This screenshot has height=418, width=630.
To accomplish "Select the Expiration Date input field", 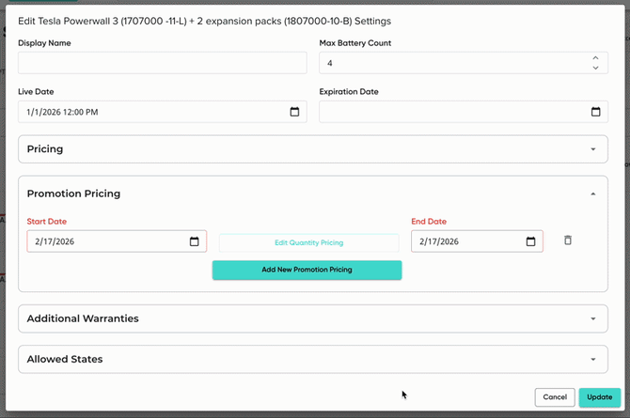I will click(451, 112).
